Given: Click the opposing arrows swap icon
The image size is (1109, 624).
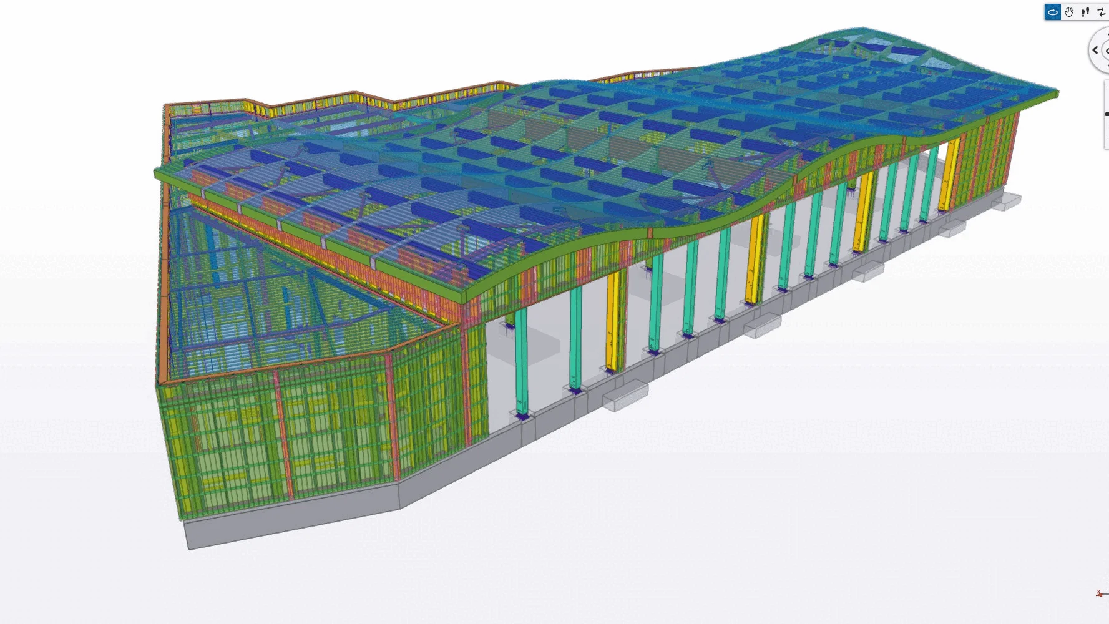Looking at the screenshot, I should [x=1102, y=12].
